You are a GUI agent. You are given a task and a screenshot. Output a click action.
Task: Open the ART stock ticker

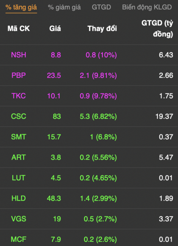click(19, 157)
